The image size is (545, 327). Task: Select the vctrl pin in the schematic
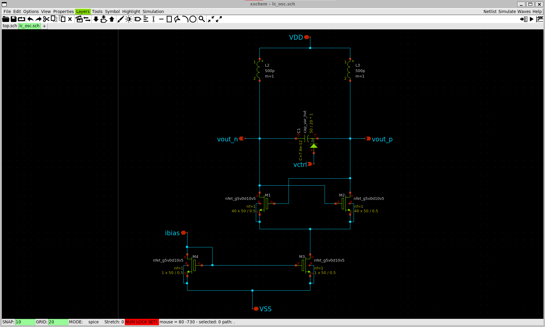pos(310,164)
